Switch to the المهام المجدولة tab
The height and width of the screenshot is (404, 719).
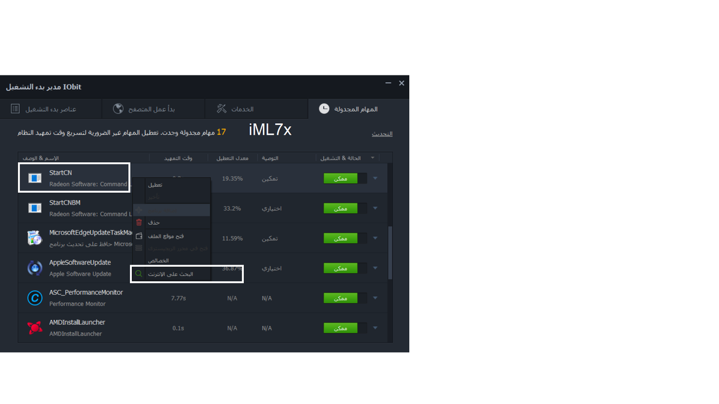click(358, 109)
